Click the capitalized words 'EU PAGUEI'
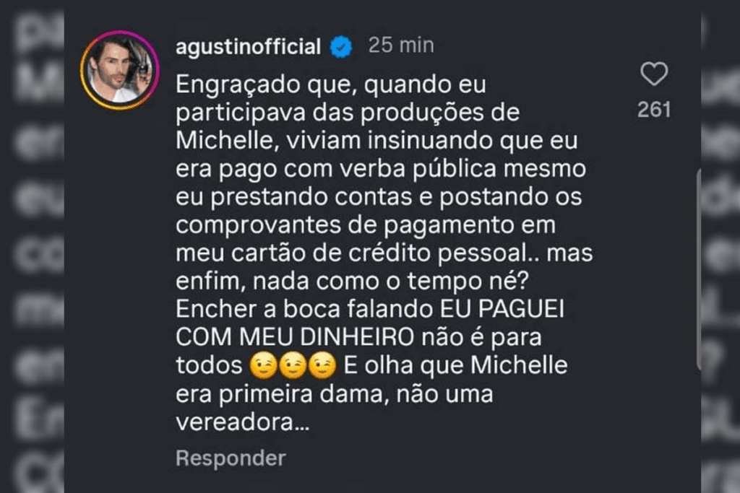This screenshot has height=493, width=740. coord(502,309)
